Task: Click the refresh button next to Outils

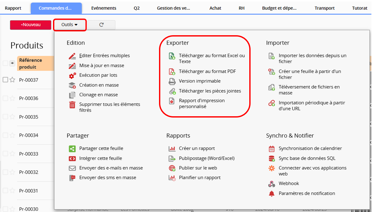Action: (101, 25)
